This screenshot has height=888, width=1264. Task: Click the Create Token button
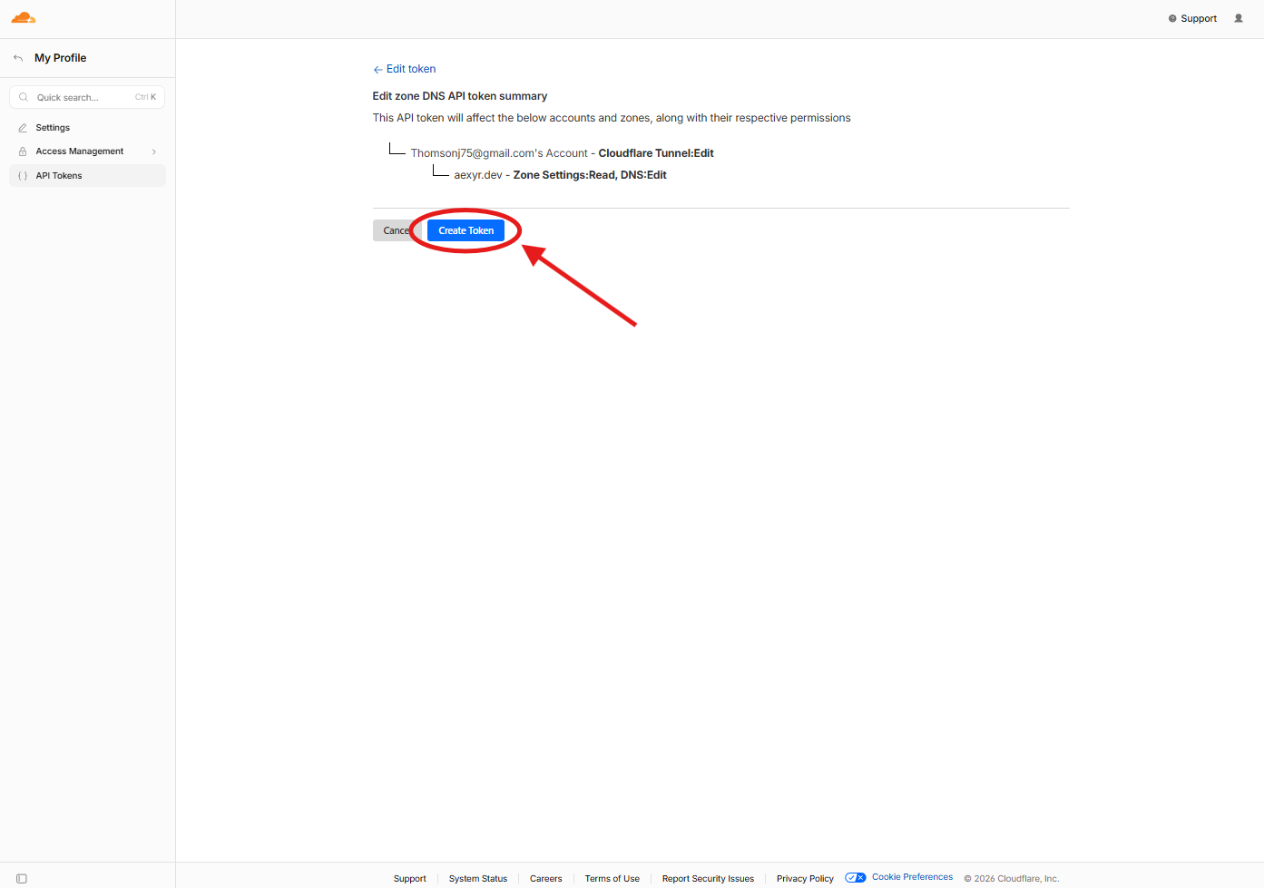465,230
